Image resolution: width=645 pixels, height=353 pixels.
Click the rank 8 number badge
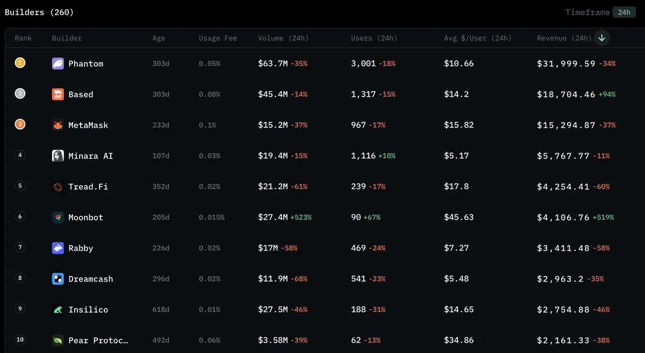(20, 278)
